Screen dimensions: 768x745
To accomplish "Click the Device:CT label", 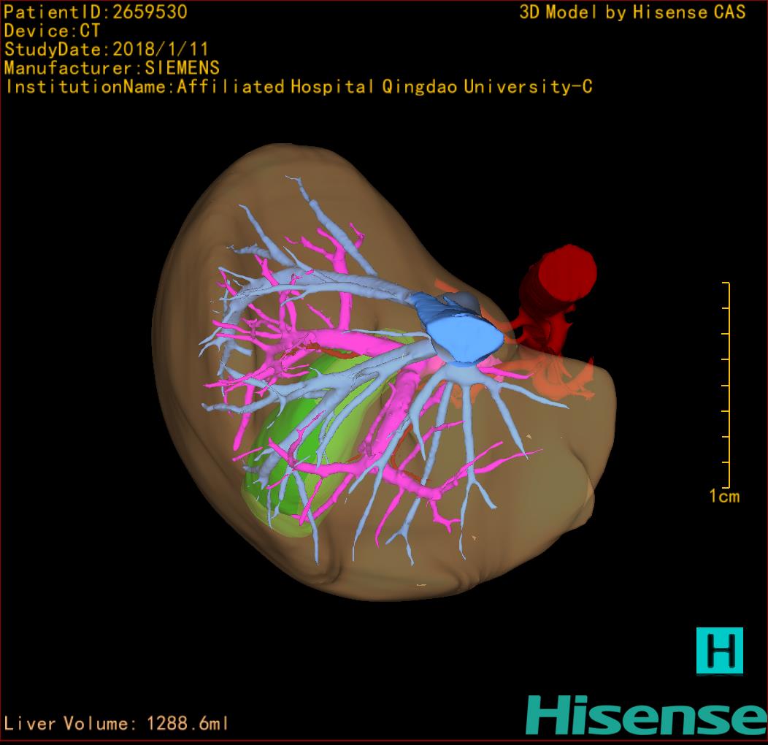I will 52,31.
